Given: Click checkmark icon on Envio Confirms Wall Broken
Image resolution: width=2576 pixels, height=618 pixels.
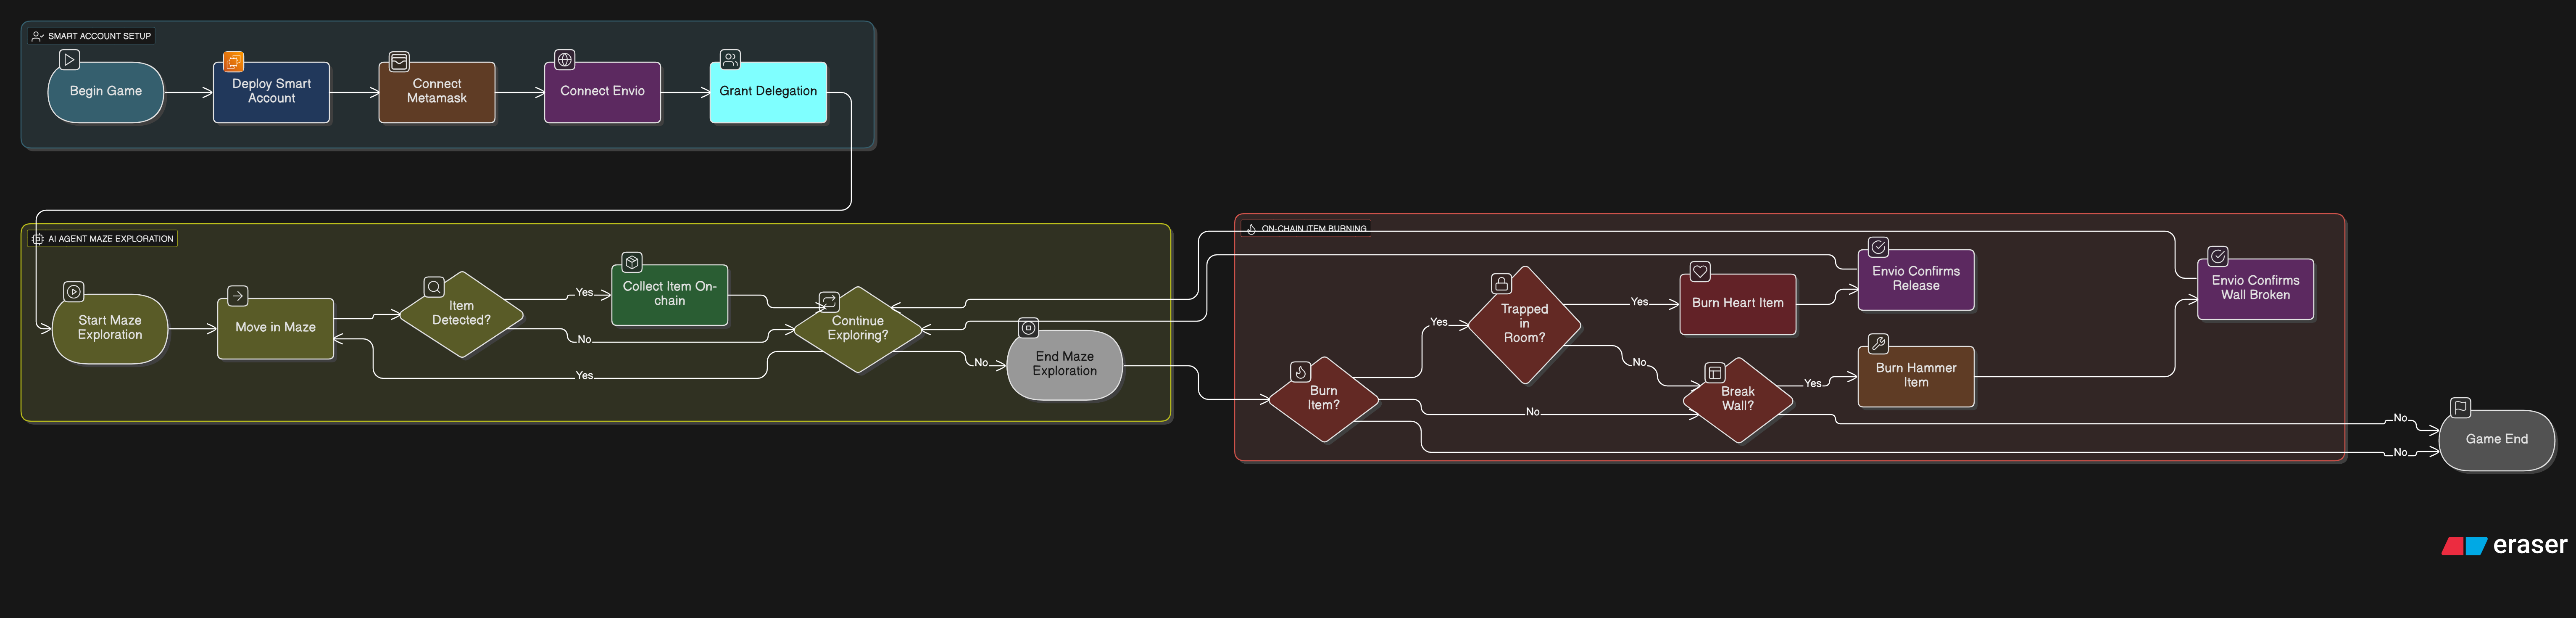Looking at the screenshot, I should (2217, 256).
